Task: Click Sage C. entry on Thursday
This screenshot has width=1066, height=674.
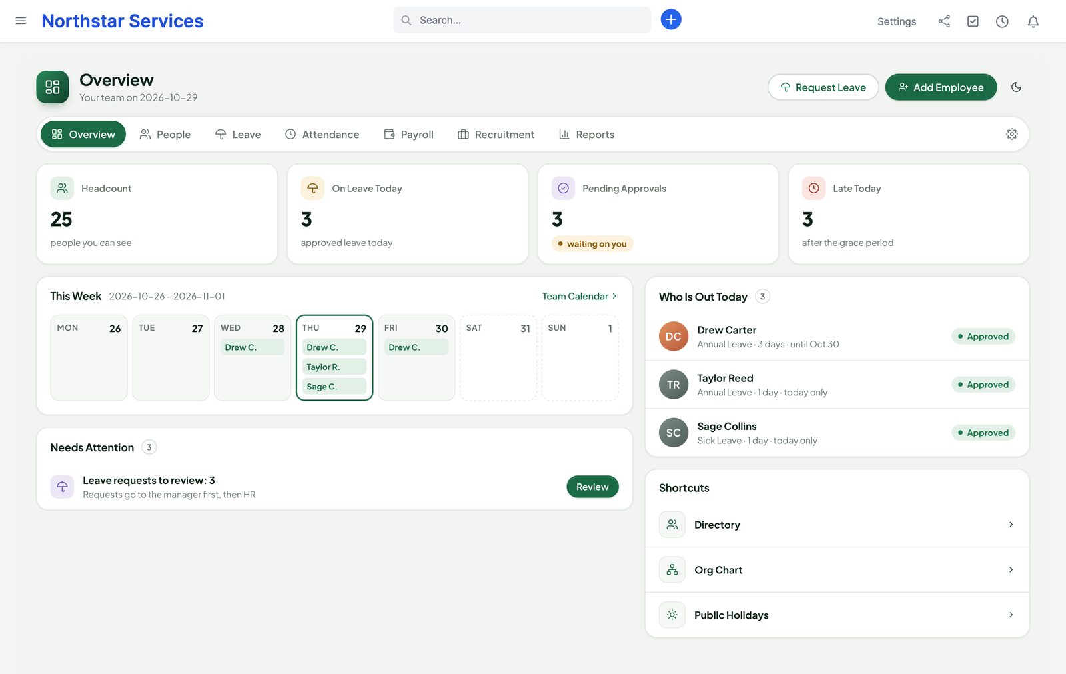Action: [x=334, y=387]
